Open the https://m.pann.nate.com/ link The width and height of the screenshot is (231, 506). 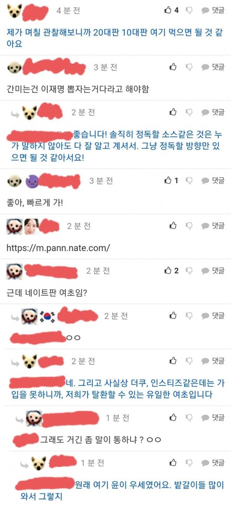pos(58,248)
